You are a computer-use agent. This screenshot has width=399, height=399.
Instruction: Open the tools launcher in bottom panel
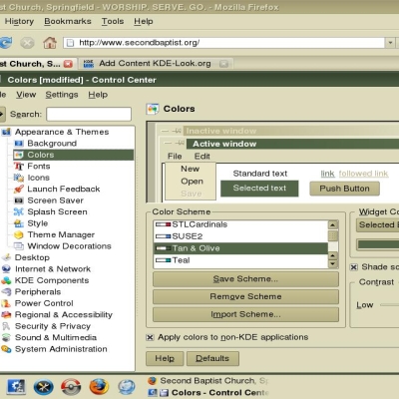tap(44, 387)
